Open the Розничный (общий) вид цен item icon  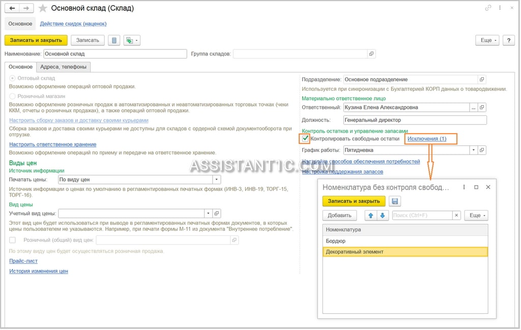click(x=234, y=239)
